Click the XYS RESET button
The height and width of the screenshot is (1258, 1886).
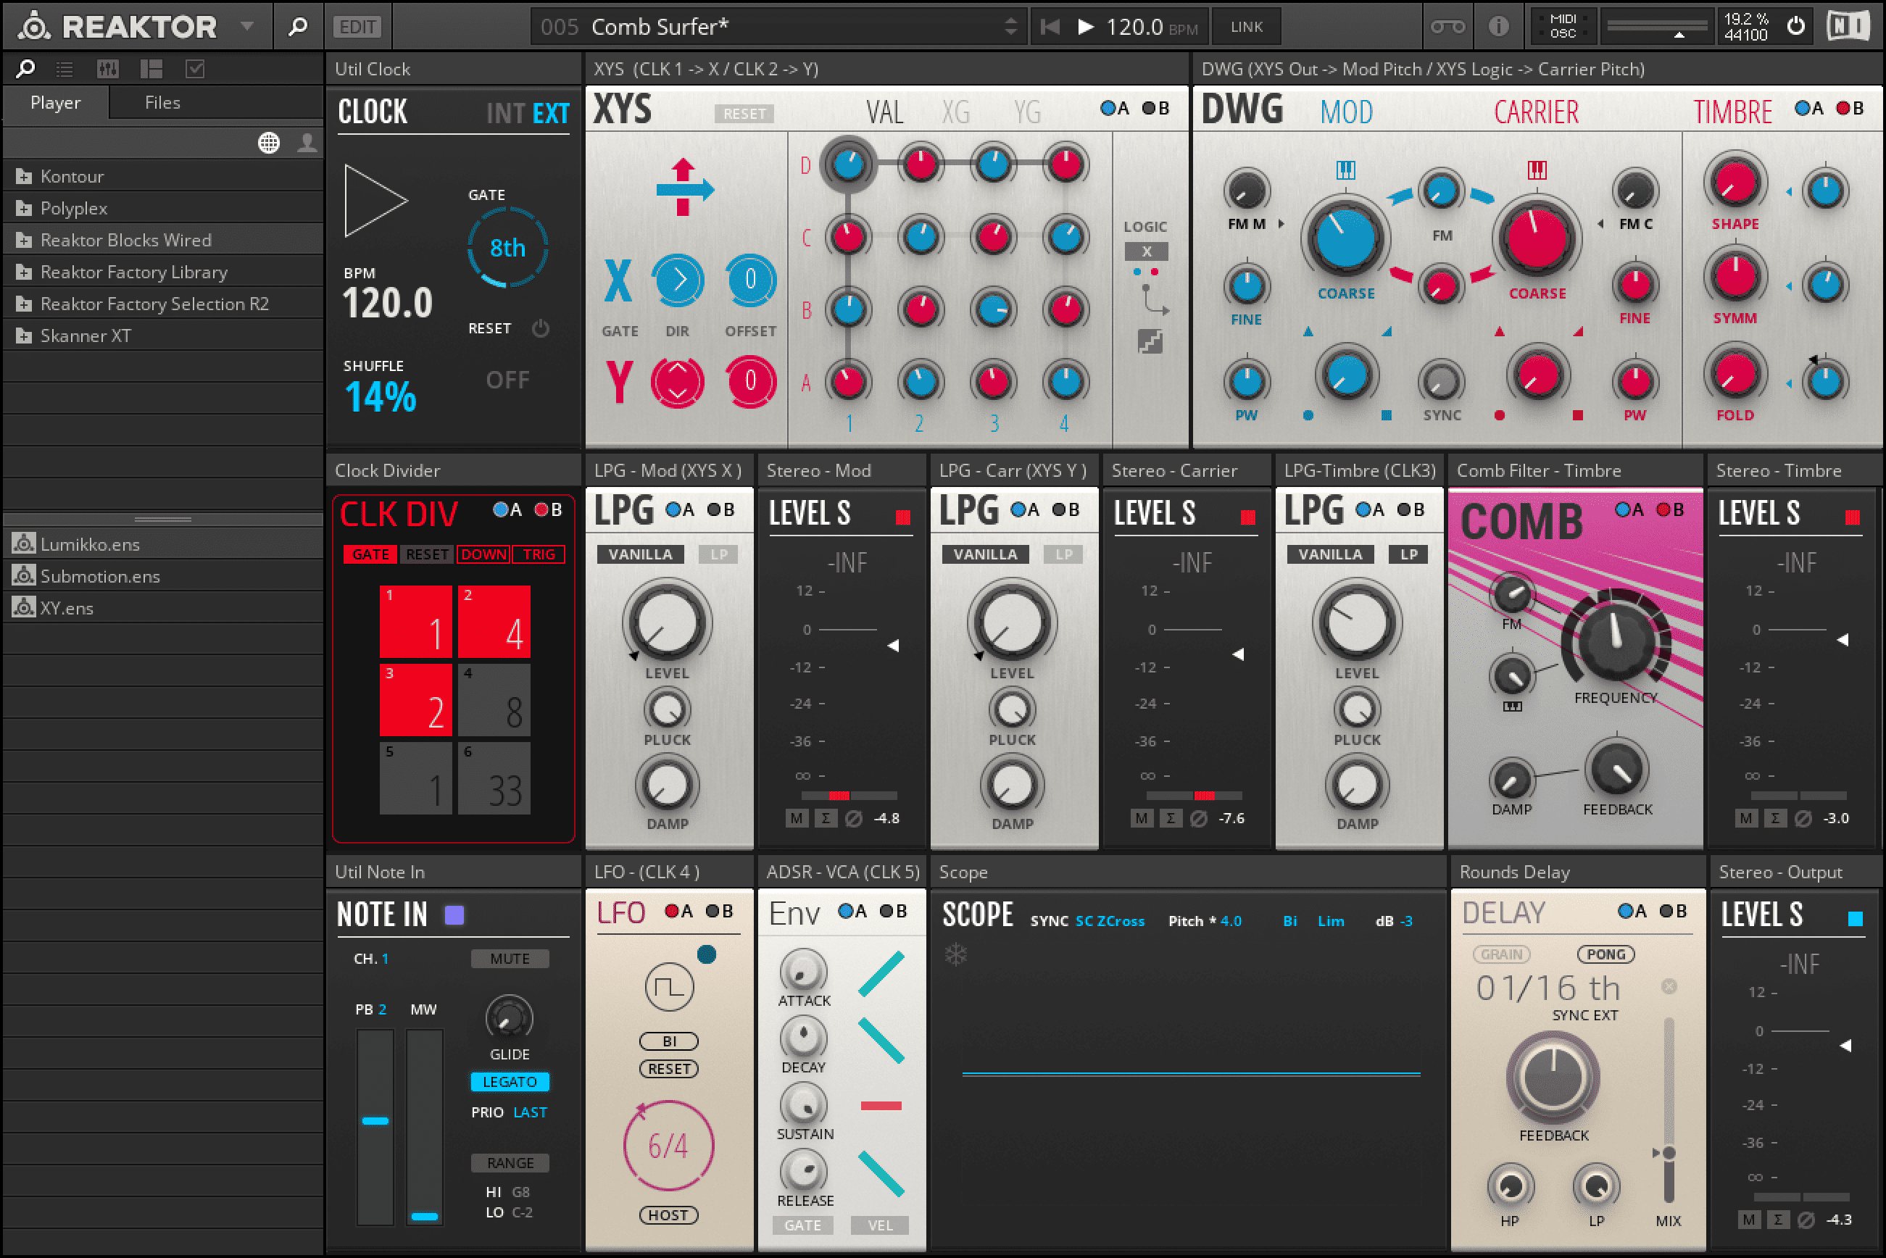tap(744, 114)
